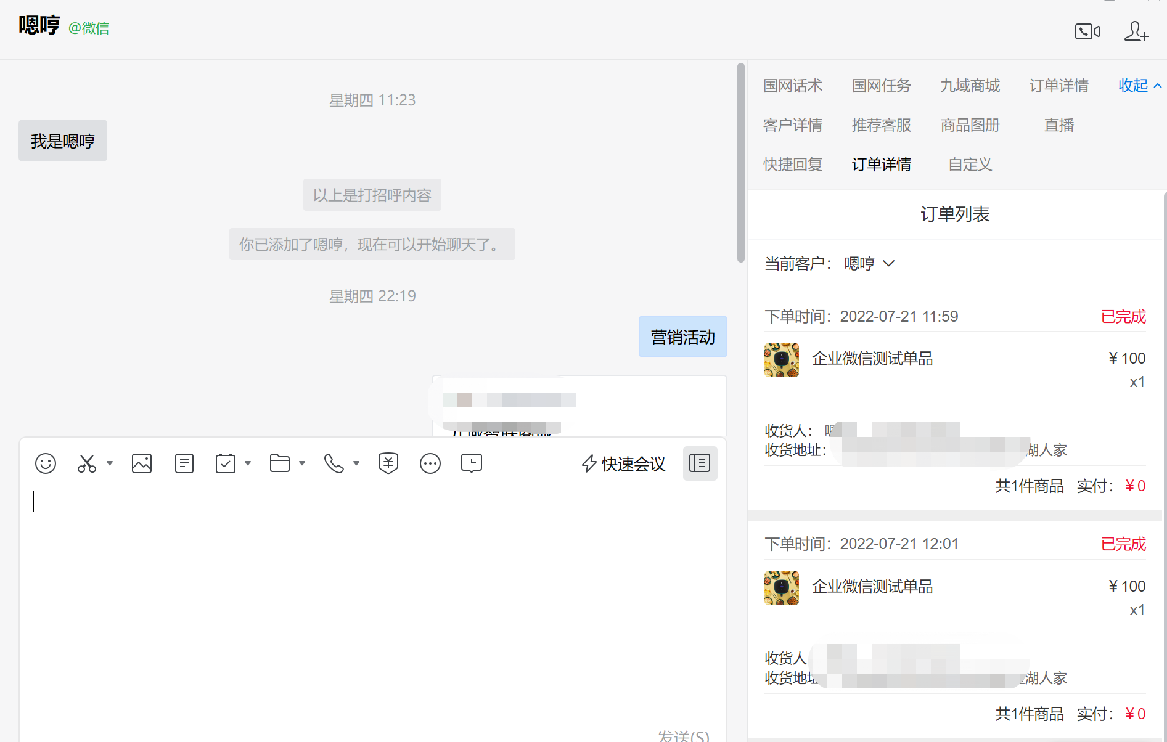Select the active 订单详情 tab in third row
Image resolution: width=1167 pixels, height=742 pixels.
click(x=882, y=165)
